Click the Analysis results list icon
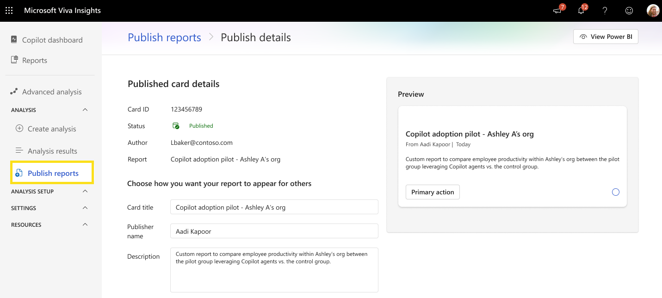 click(x=19, y=150)
